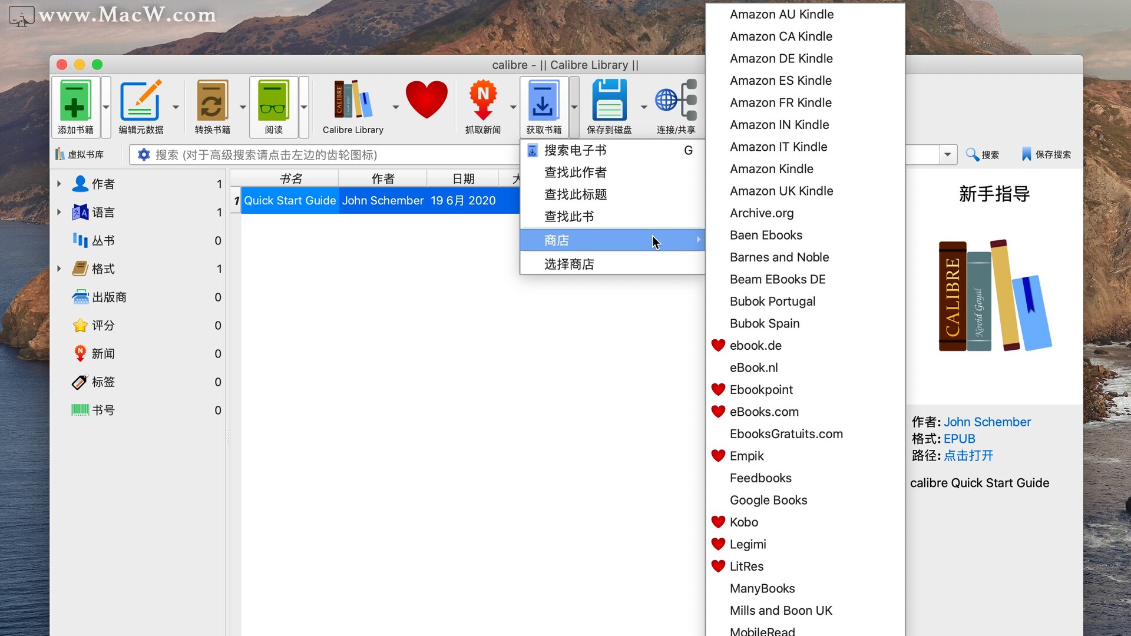Select the Quick Start Guide title cell

(290, 200)
